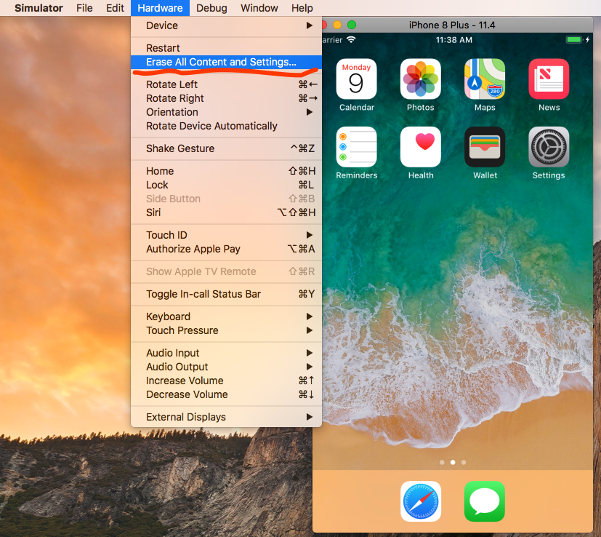Choose Restart from Hardware menu

click(x=226, y=48)
